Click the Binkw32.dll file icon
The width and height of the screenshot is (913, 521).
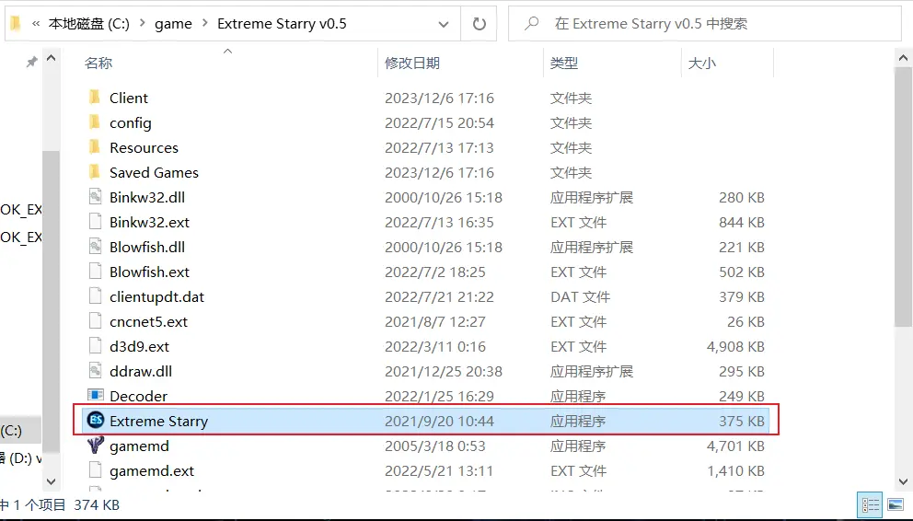coord(95,197)
